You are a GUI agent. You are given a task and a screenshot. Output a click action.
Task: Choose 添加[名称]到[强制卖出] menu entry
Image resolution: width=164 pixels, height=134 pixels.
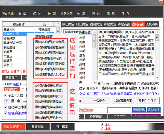[50, 53]
